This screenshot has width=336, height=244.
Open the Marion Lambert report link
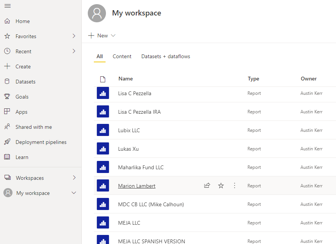pos(137,186)
